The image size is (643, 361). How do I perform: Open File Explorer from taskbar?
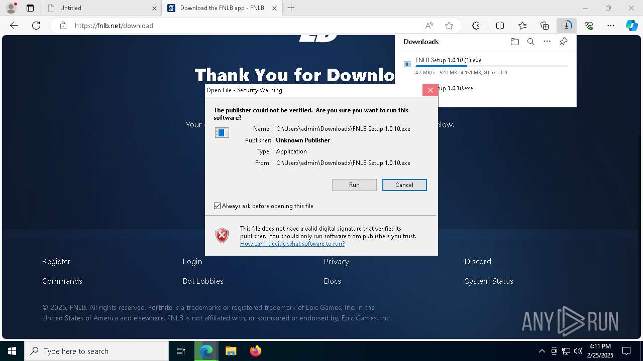231,351
